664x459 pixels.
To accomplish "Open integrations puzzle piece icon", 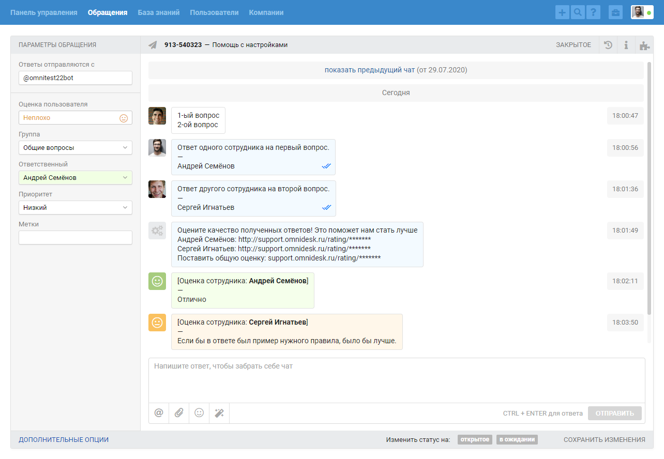I will (x=644, y=45).
